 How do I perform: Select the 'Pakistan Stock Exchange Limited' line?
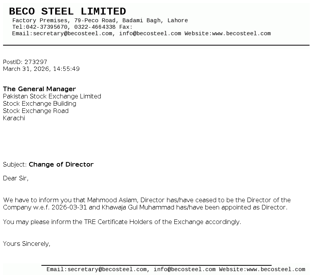(x=52, y=96)
